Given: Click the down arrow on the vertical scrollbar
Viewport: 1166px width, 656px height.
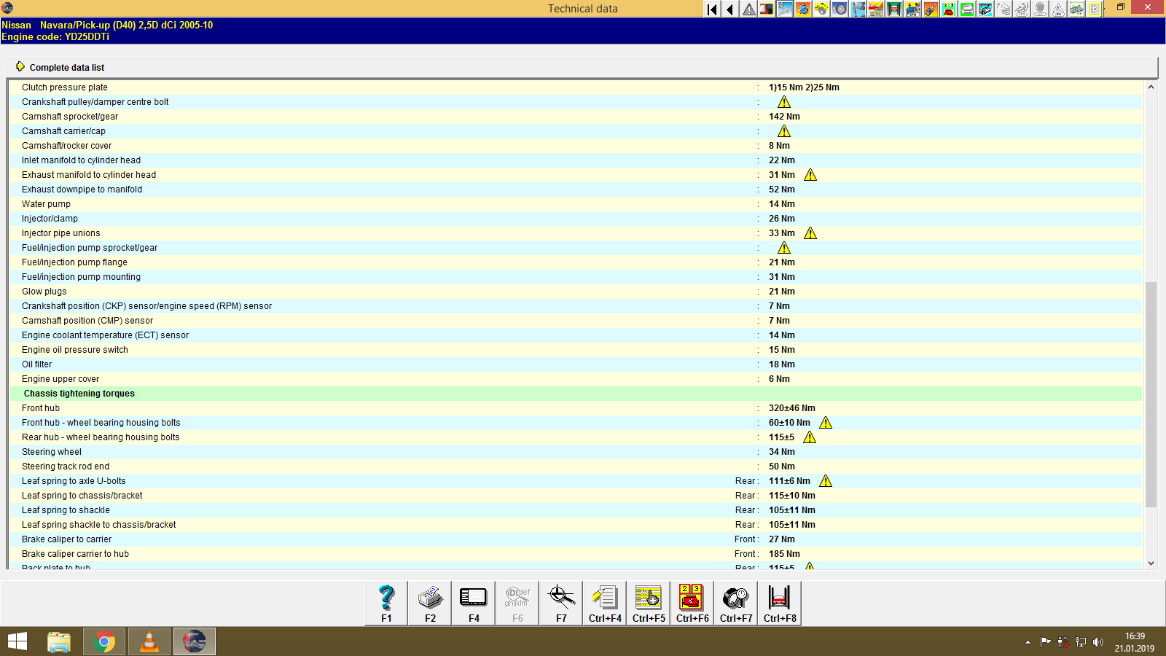Looking at the screenshot, I should click(x=1152, y=563).
